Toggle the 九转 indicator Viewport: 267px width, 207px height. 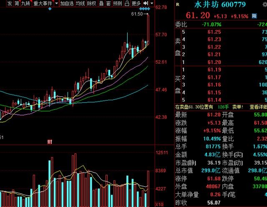25,3
